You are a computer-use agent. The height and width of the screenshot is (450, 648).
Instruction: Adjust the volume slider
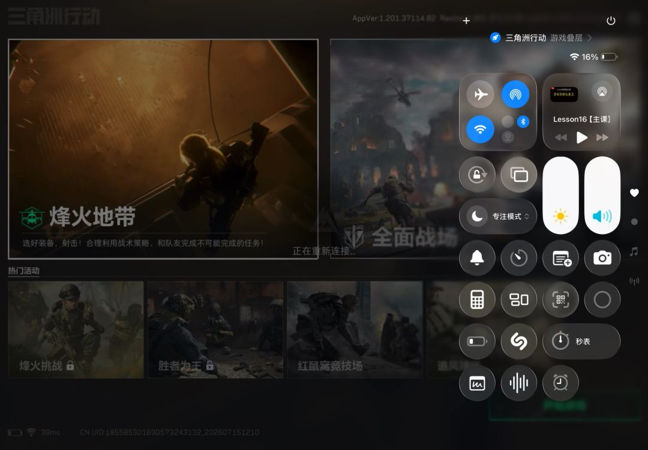602,195
